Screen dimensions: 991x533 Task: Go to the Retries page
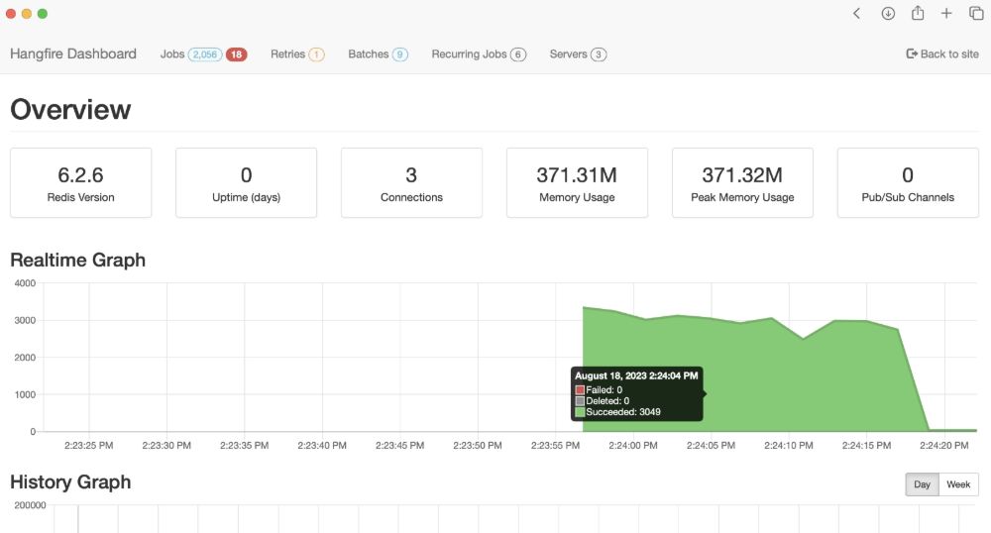click(x=287, y=53)
